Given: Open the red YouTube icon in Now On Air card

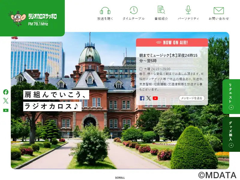Looking at the screenshot, I should 155,98.
